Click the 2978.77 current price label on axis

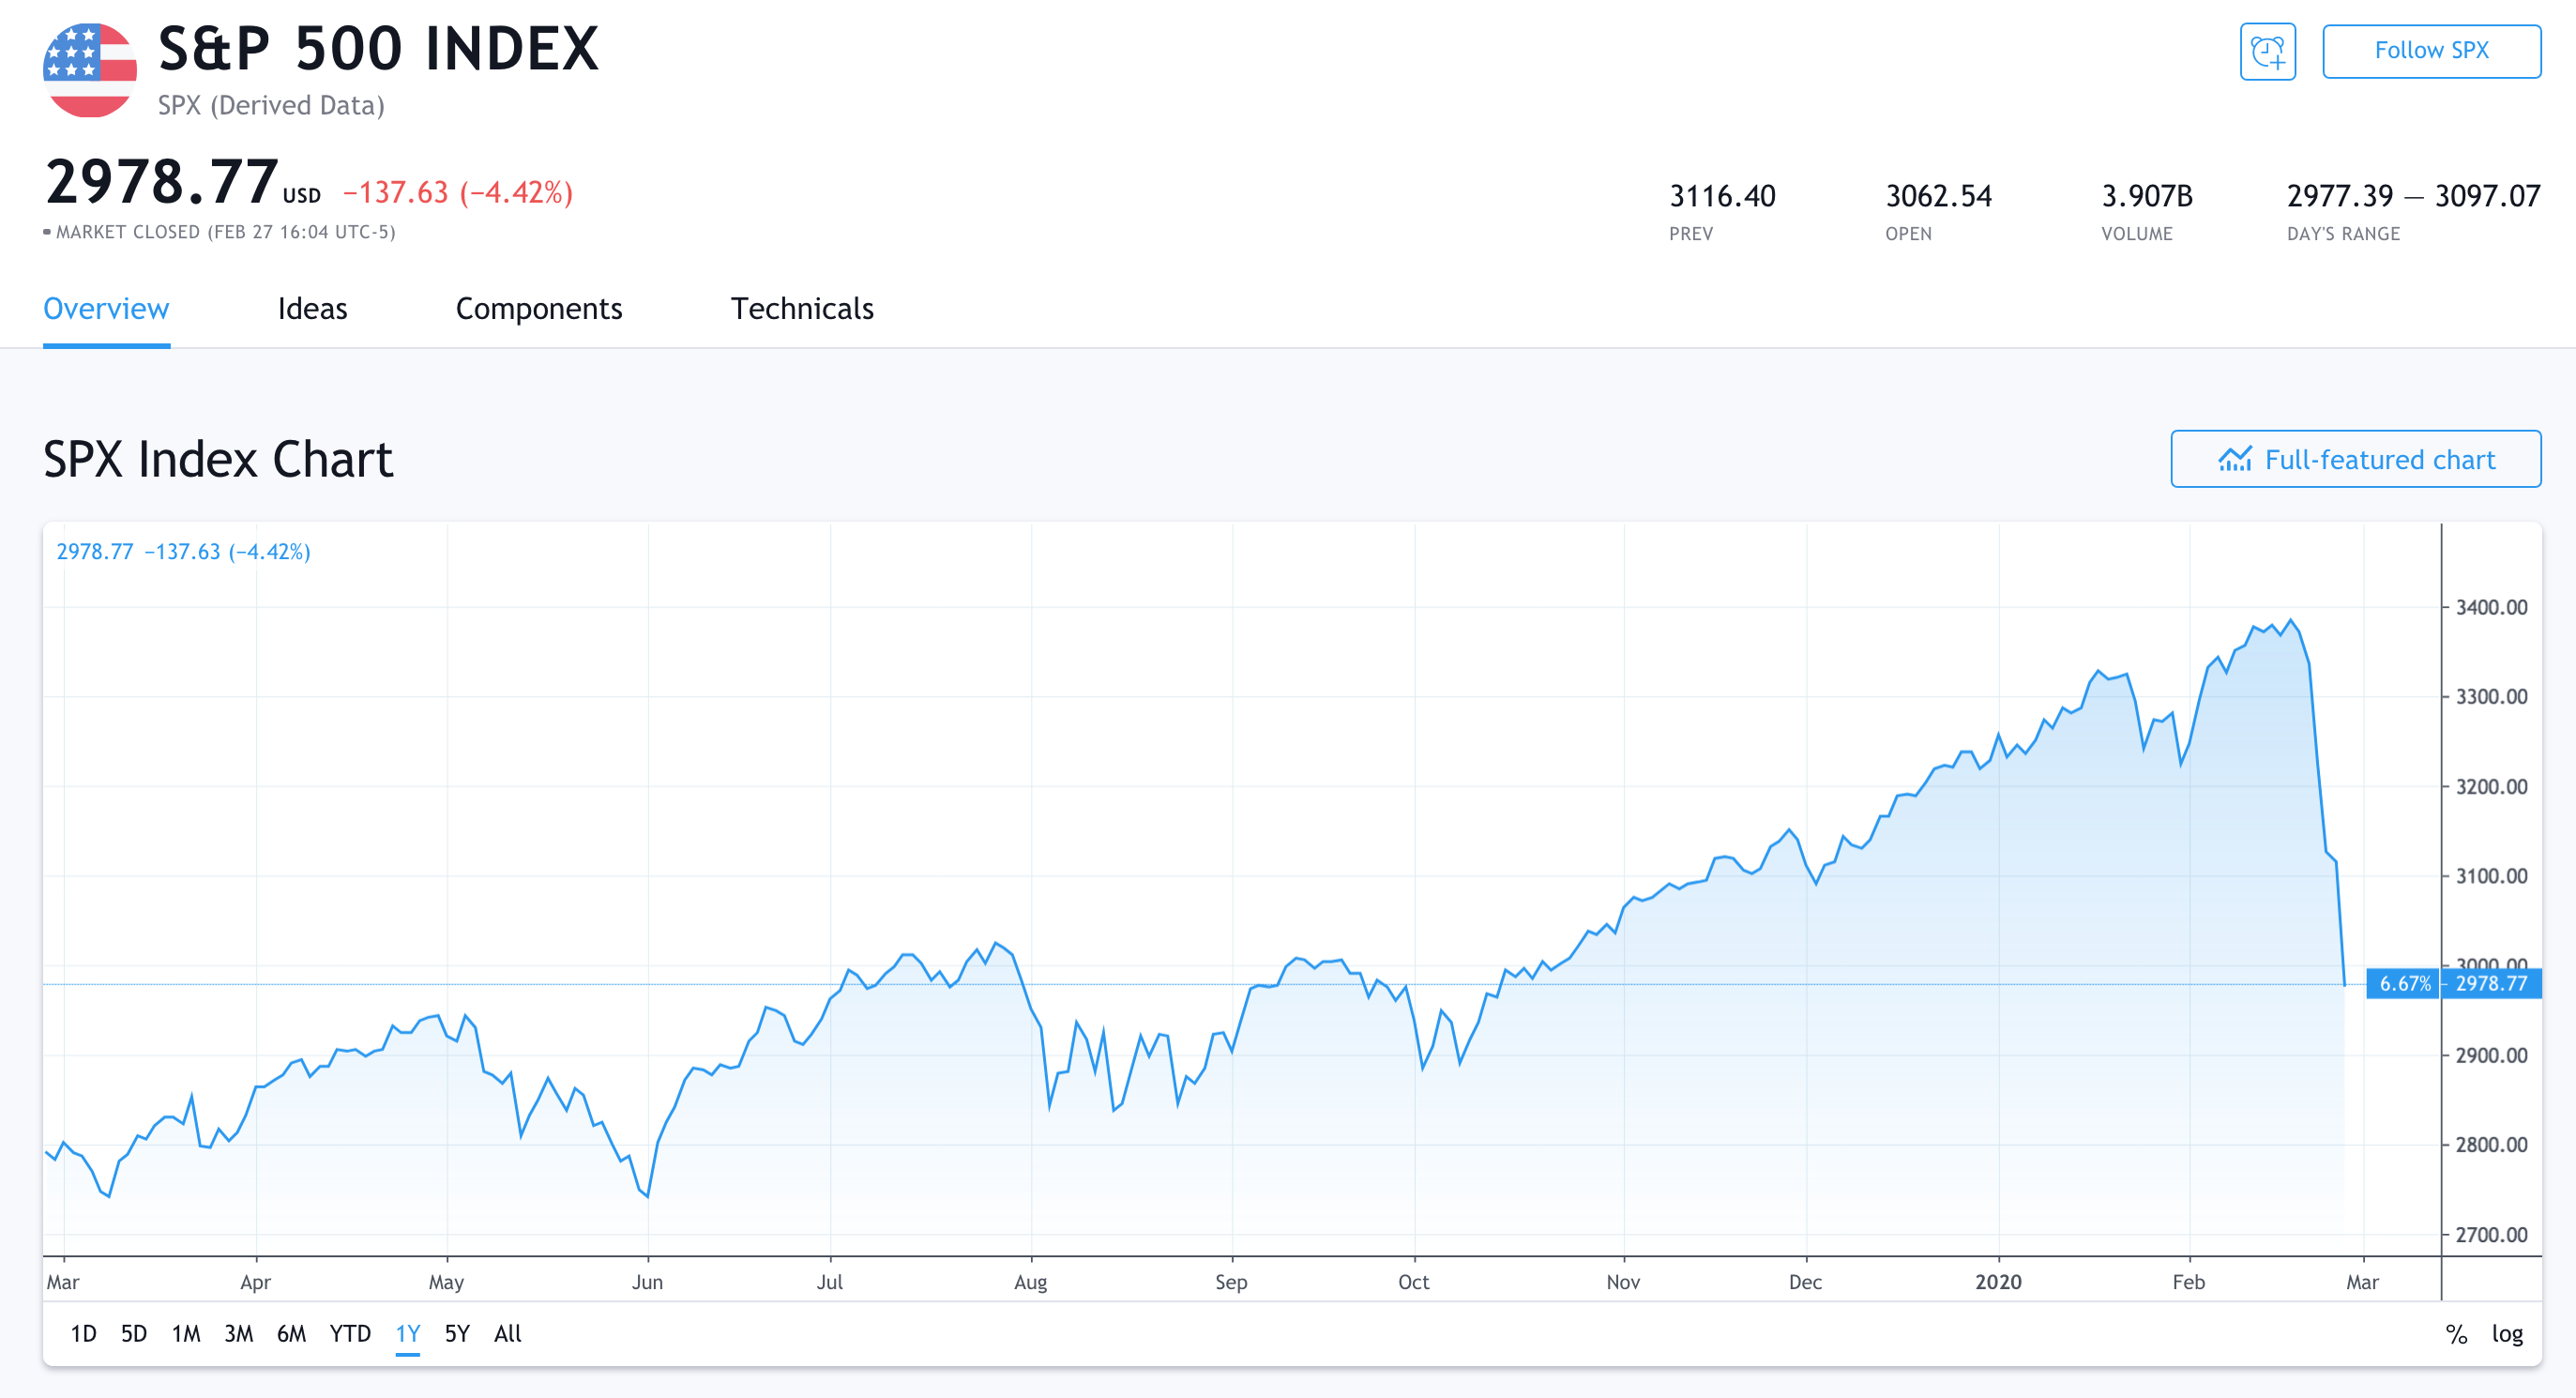click(x=2491, y=983)
